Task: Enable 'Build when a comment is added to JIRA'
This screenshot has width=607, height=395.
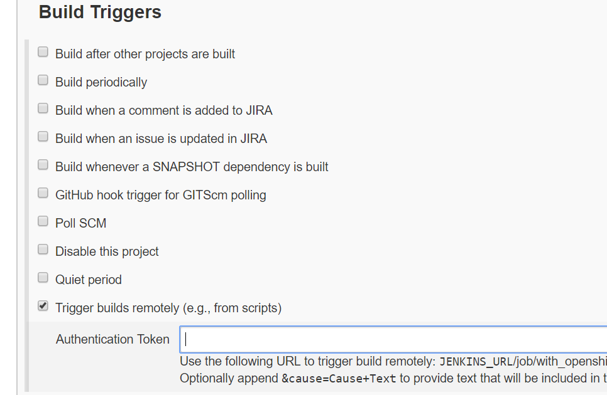Action: (x=42, y=108)
